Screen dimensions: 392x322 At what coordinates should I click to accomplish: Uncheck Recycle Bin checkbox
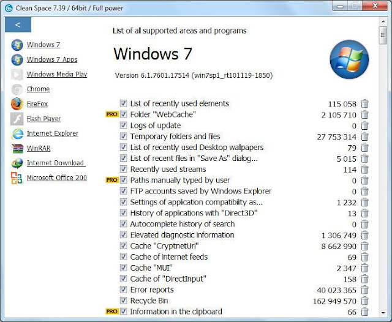[123, 300]
